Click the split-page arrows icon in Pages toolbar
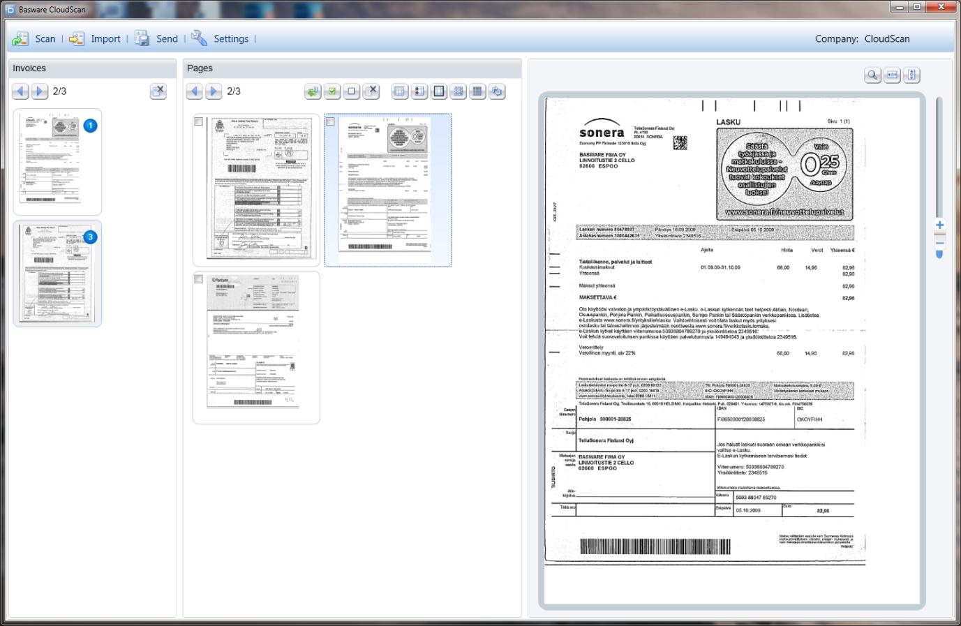This screenshot has height=626, width=961. tap(419, 91)
